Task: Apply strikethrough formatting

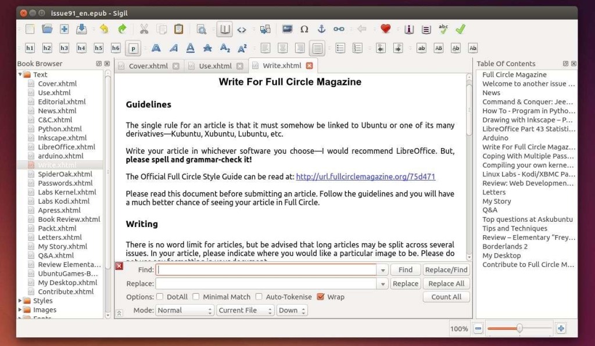Action: click(x=207, y=48)
